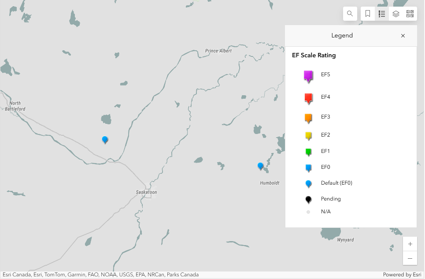Click the EF1 green legend symbol
Screen dimensions: 425x279
(308, 152)
